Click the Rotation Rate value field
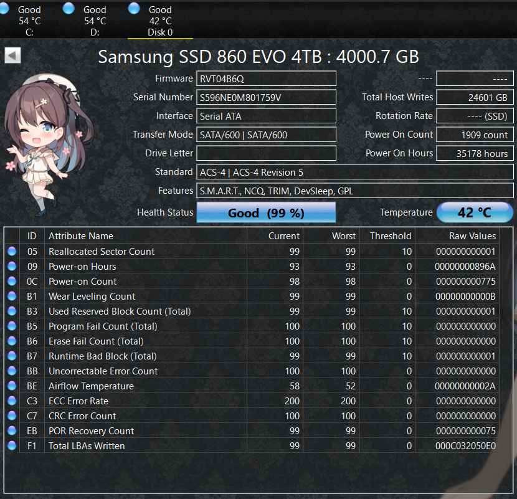 click(x=475, y=116)
